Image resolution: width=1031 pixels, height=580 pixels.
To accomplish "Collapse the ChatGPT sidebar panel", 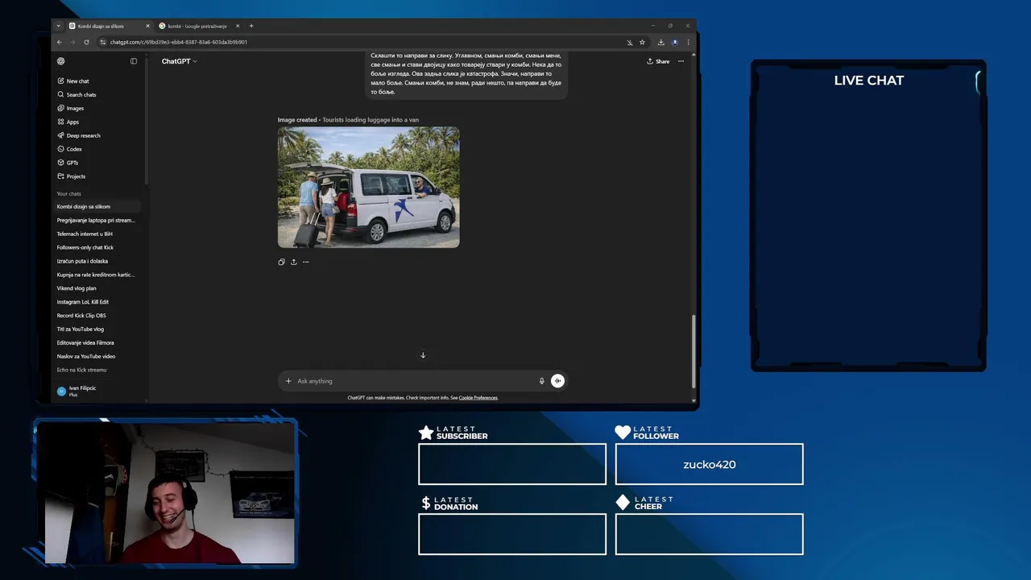I will [134, 61].
